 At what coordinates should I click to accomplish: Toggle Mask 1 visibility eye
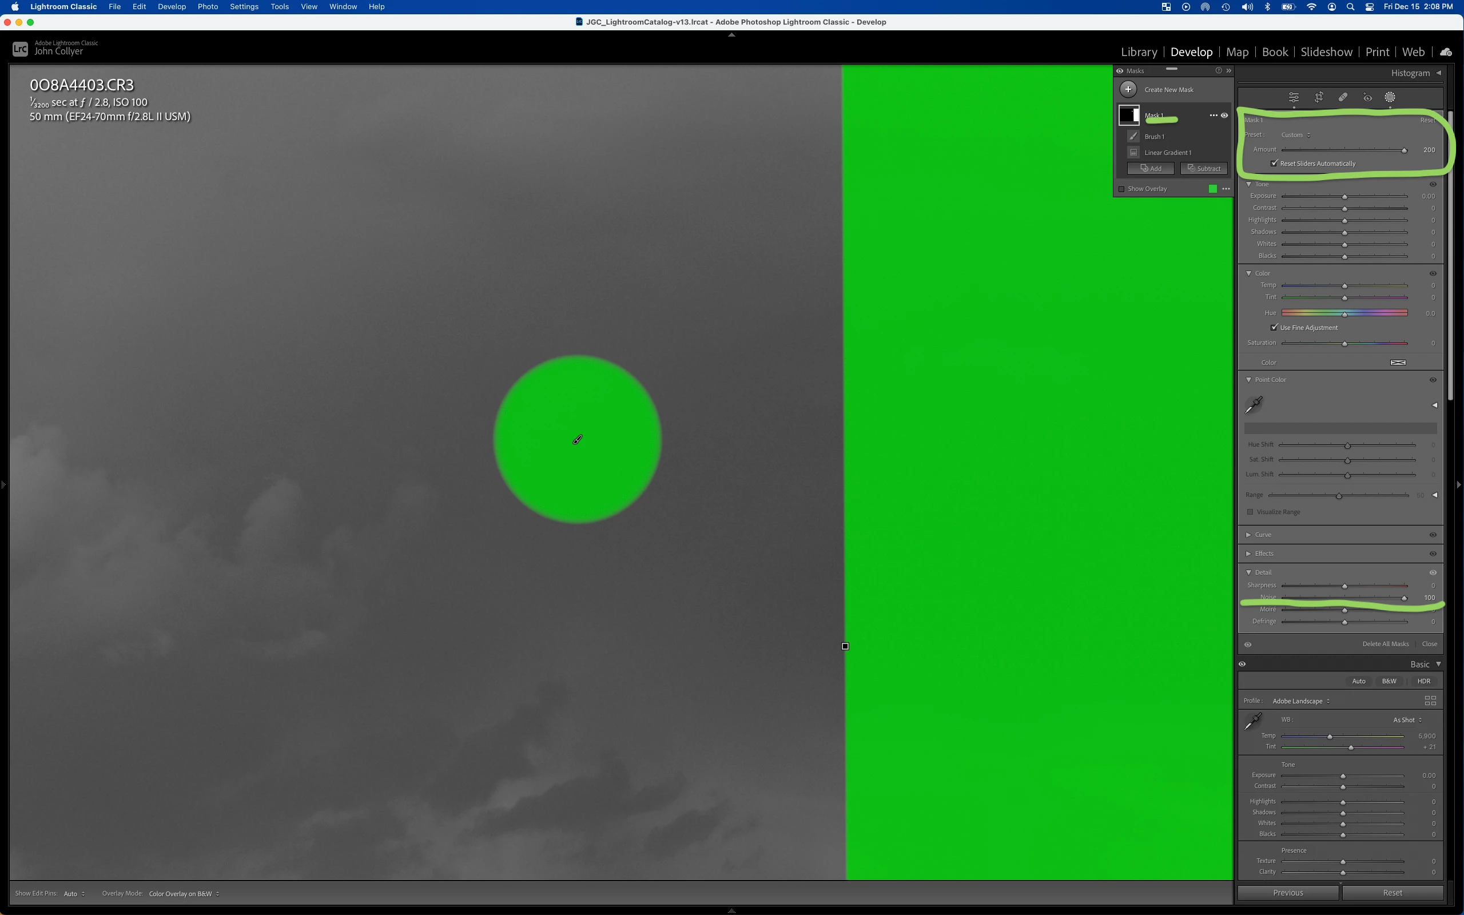click(1224, 116)
